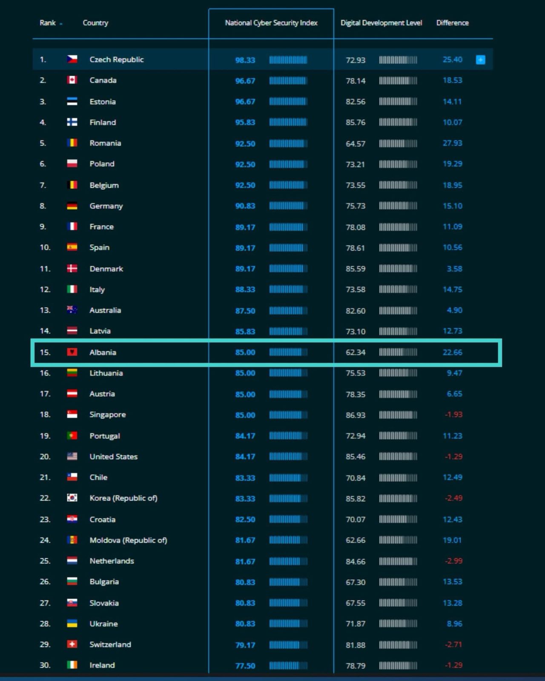Image resolution: width=545 pixels, height=681 pixels.
Task: Click the Czech Republic flag icon
Action: [72, 60]
